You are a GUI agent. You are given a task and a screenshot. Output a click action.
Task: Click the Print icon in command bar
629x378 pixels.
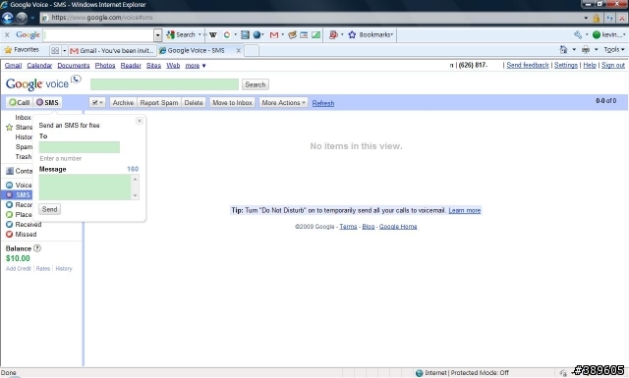click(x=586, y=50)
